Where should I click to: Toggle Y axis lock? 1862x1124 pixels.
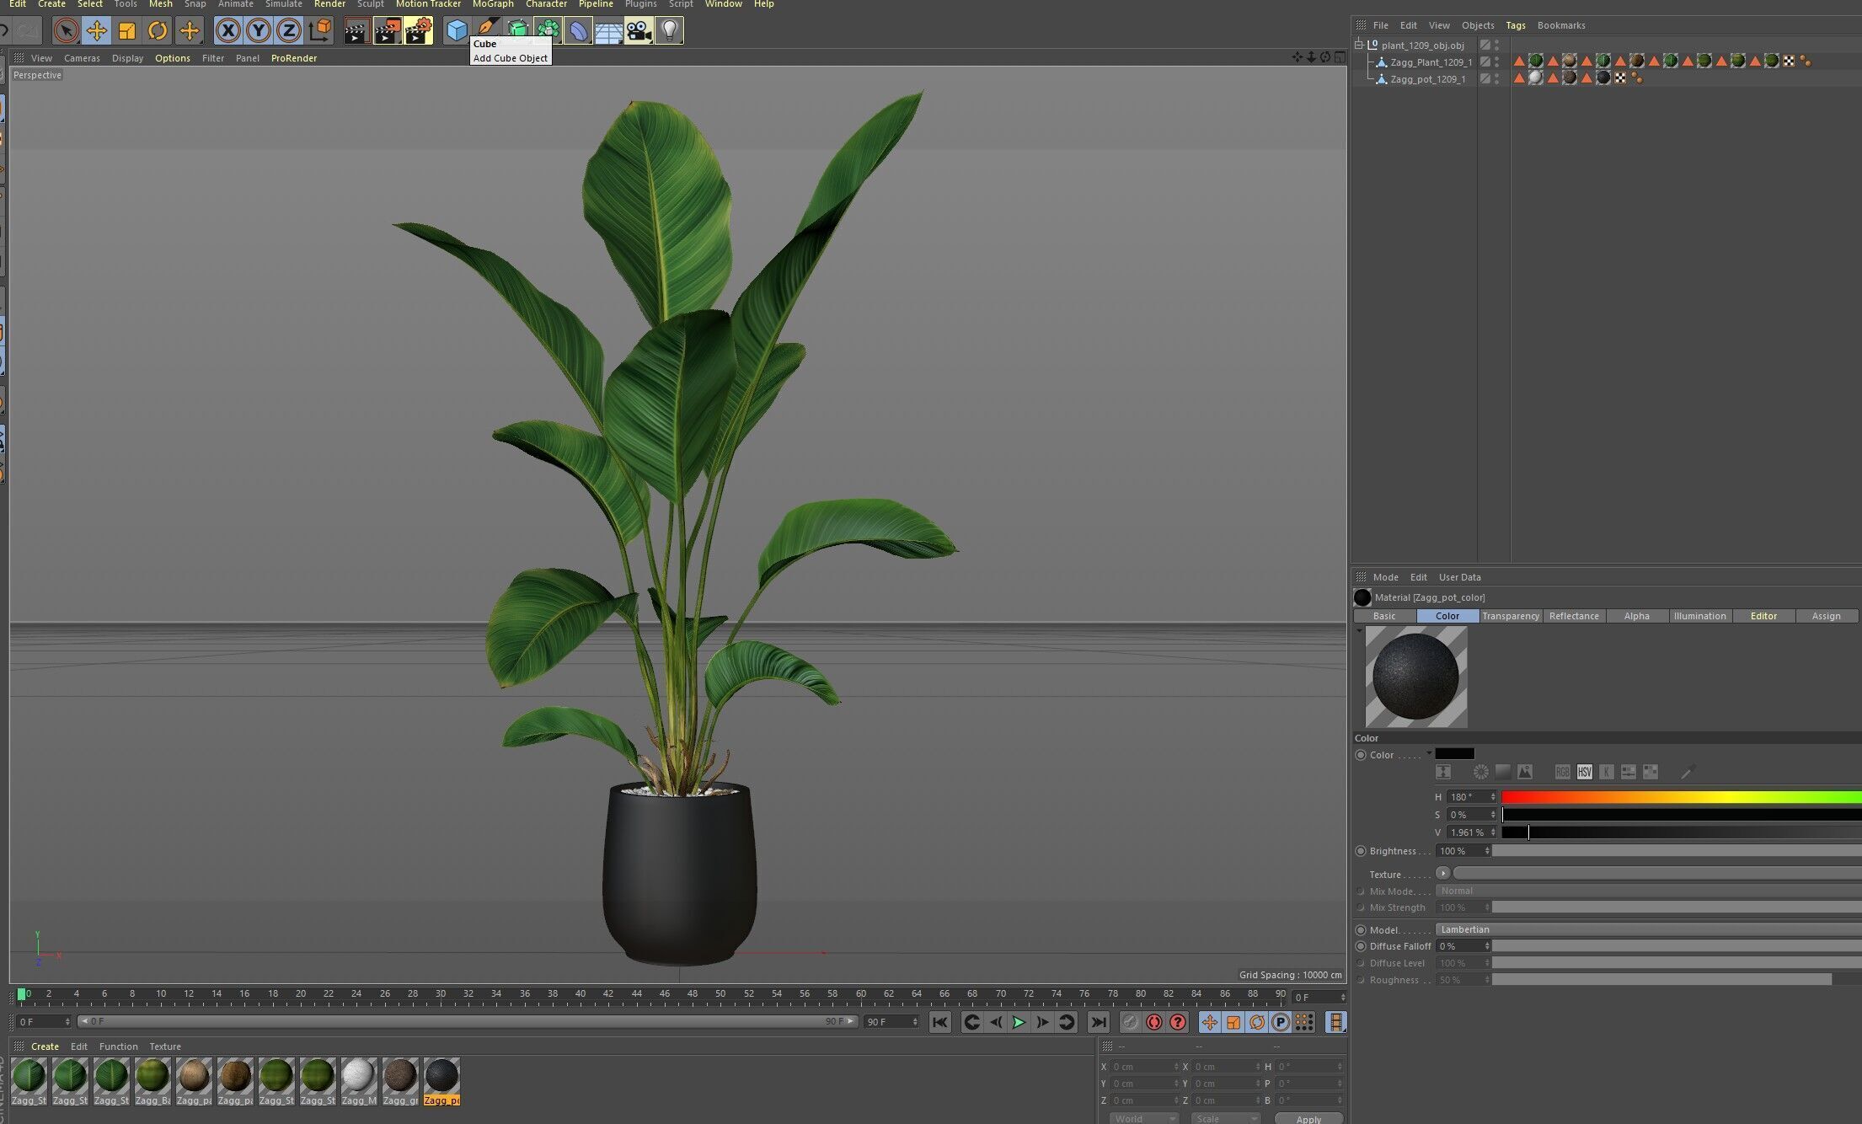click(x=259, y=31)
